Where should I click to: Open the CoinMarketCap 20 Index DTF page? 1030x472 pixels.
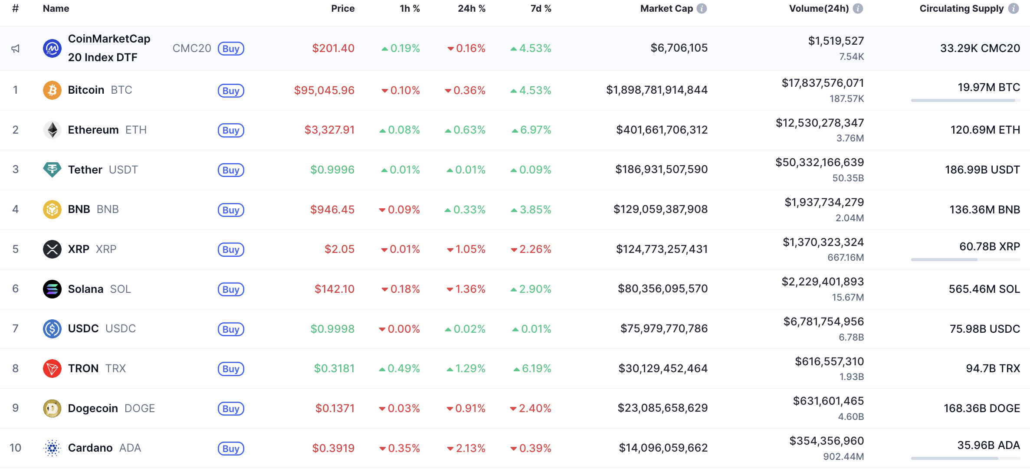tap(109, 48)
